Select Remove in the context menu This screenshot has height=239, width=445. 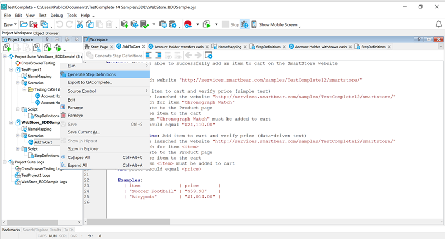point(105,116)
